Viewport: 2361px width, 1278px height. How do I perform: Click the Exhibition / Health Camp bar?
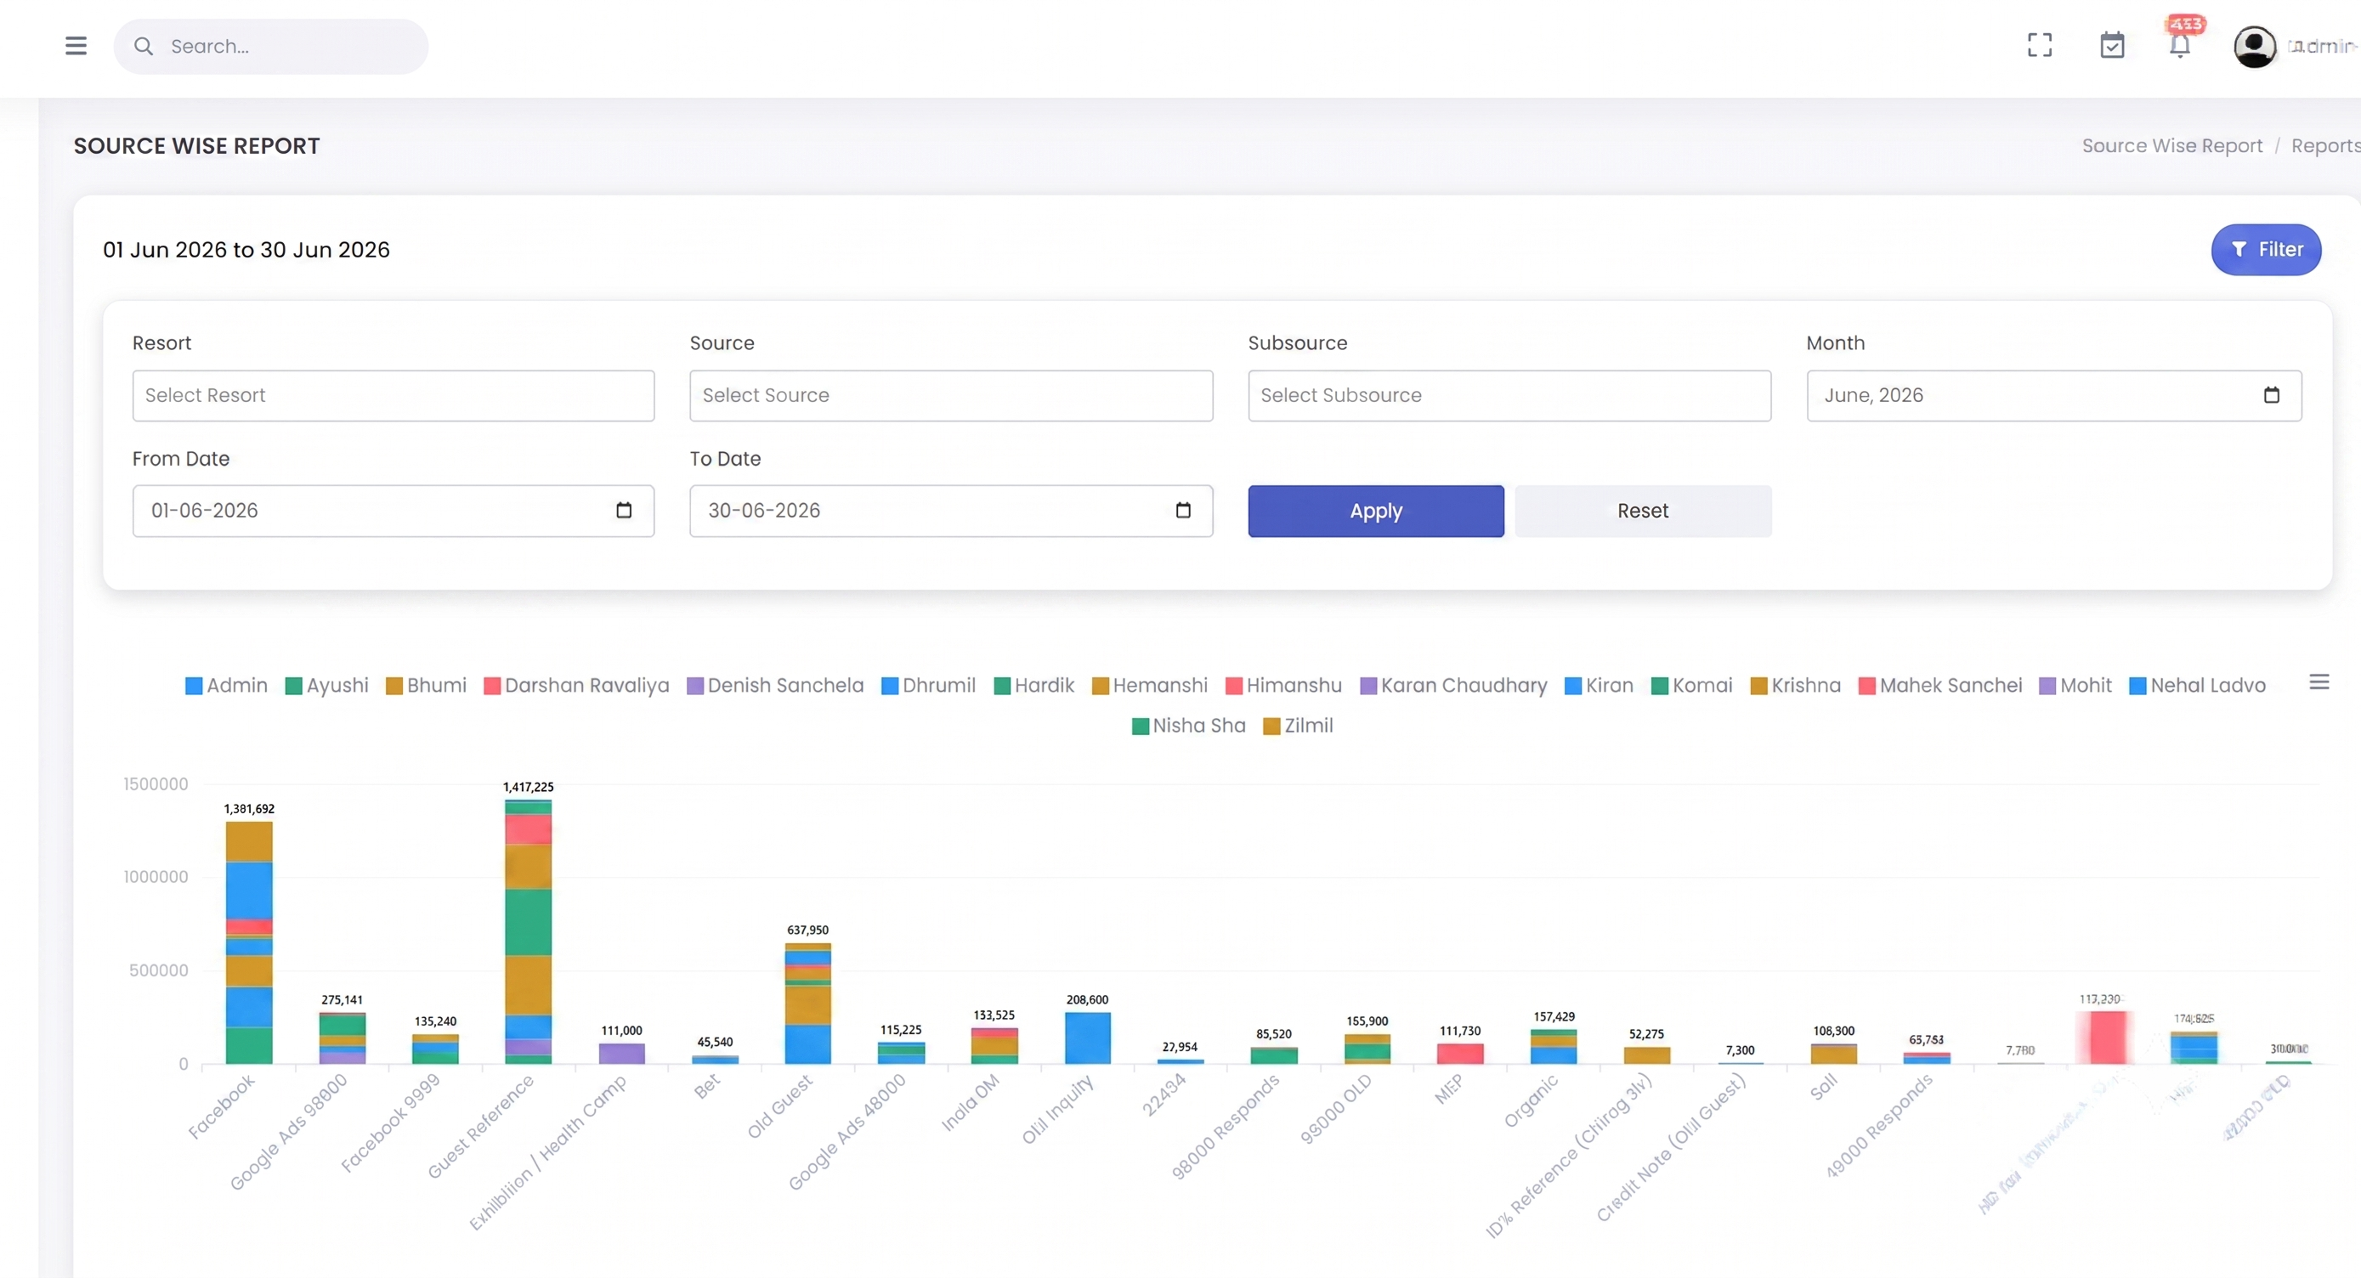click(621, 1054)
